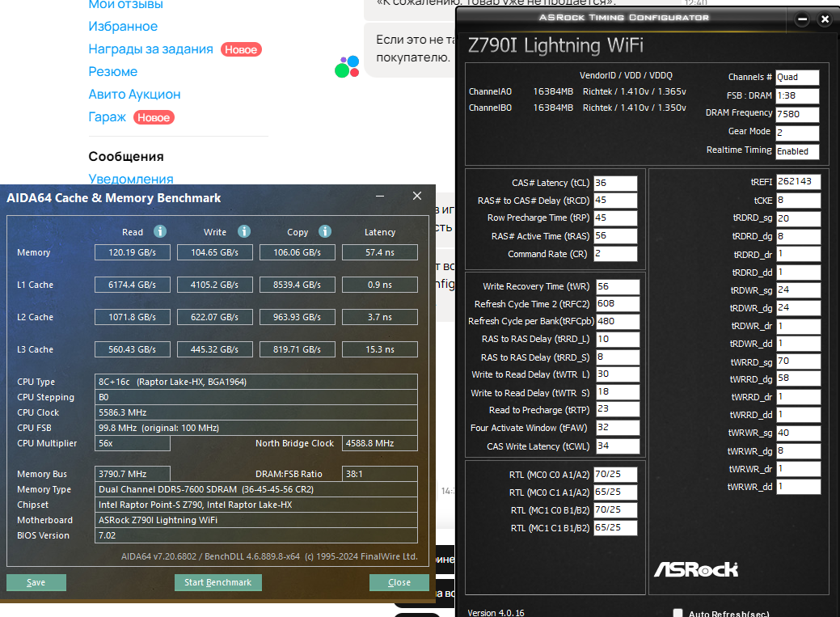This screenshot has width=840, height=617.
Task: Click the FSB : DRAM field showing 1:38
Action: [x=797, y=96]
